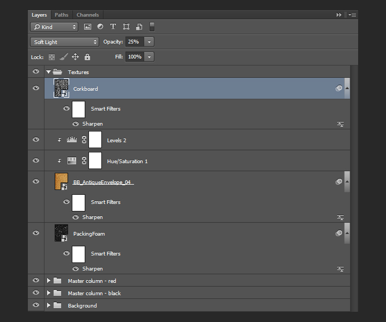The image size is (386, 322).
Task: Toggle mask link on Levels 2
Action: (x=84, y=140)
